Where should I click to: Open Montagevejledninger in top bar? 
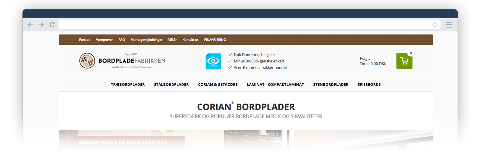pyautogui.click(x=147, y=40)
